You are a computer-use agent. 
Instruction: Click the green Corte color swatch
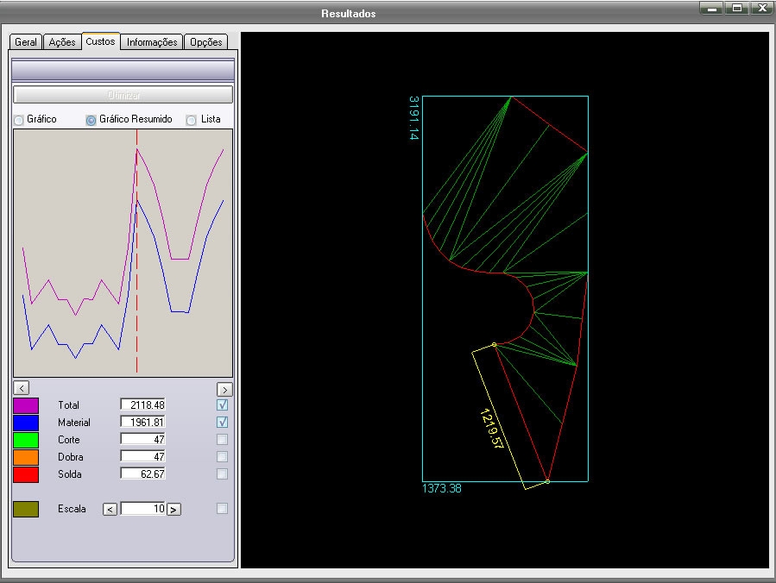click(x=26, y=440)
